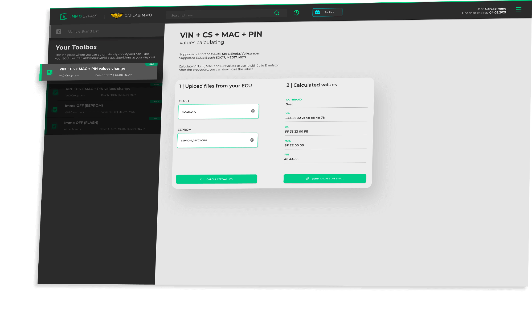
Task: Click the paper plane icon on send button
Action: pyautogui.click(x=307, y=179)
